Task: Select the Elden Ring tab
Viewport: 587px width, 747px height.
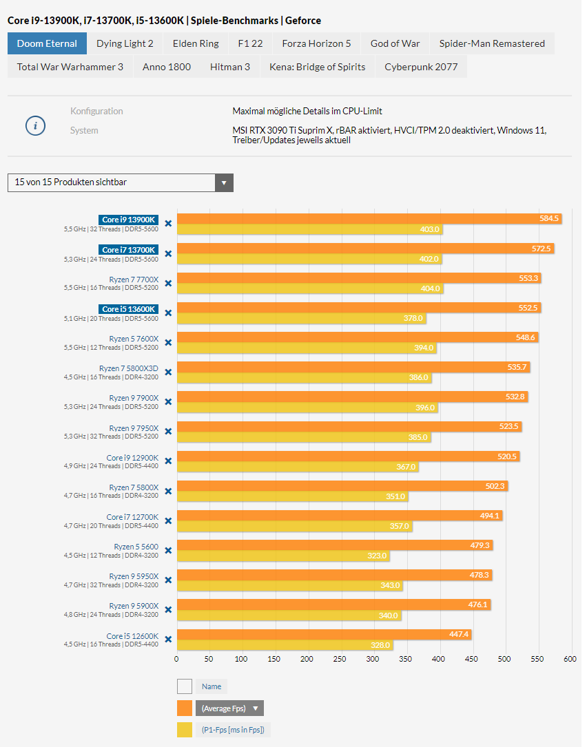Action: tap(196, 43)
